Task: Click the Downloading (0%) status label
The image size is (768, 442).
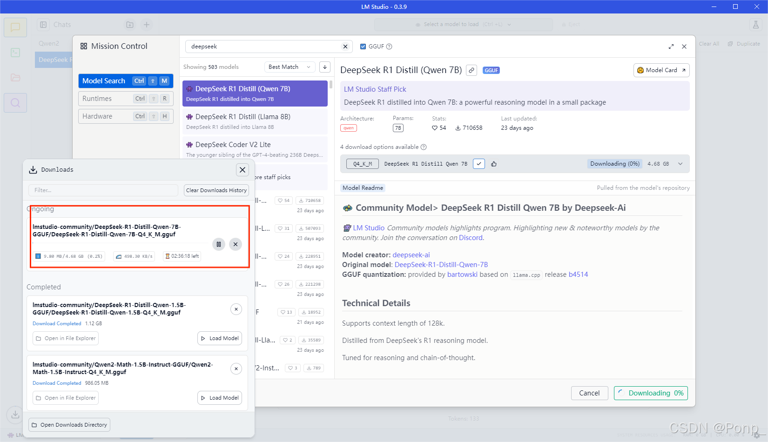Action: pyautogui.click(x=615, y=164)
